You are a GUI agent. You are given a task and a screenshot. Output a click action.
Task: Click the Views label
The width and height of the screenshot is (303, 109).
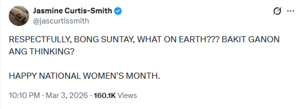pos(127,95)
